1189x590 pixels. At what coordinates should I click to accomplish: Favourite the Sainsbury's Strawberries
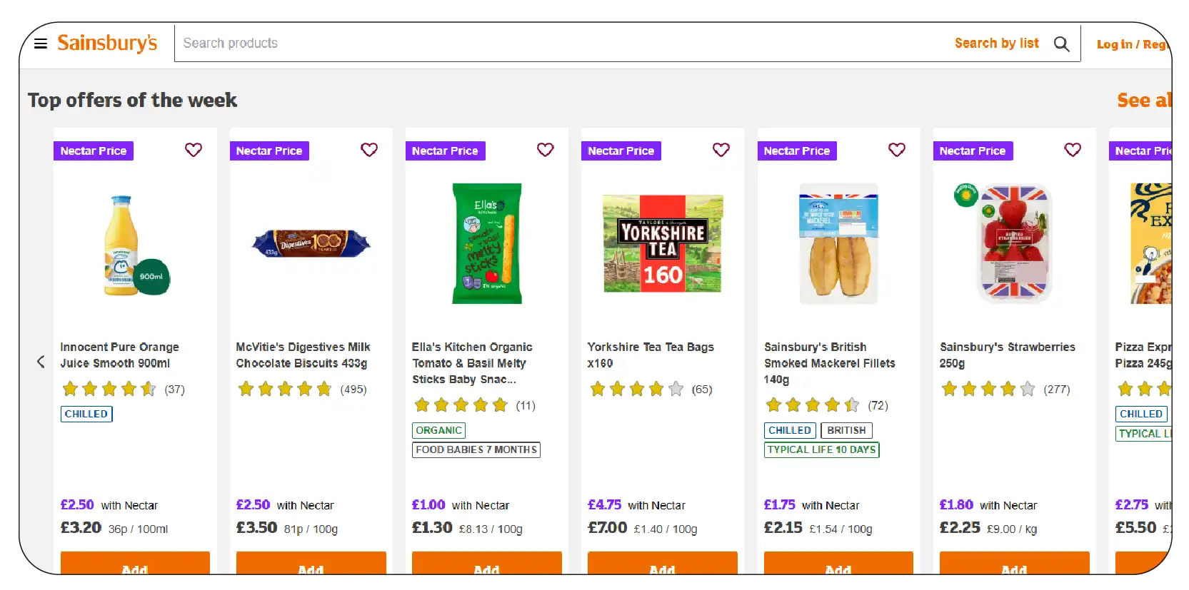point(1072,150)
